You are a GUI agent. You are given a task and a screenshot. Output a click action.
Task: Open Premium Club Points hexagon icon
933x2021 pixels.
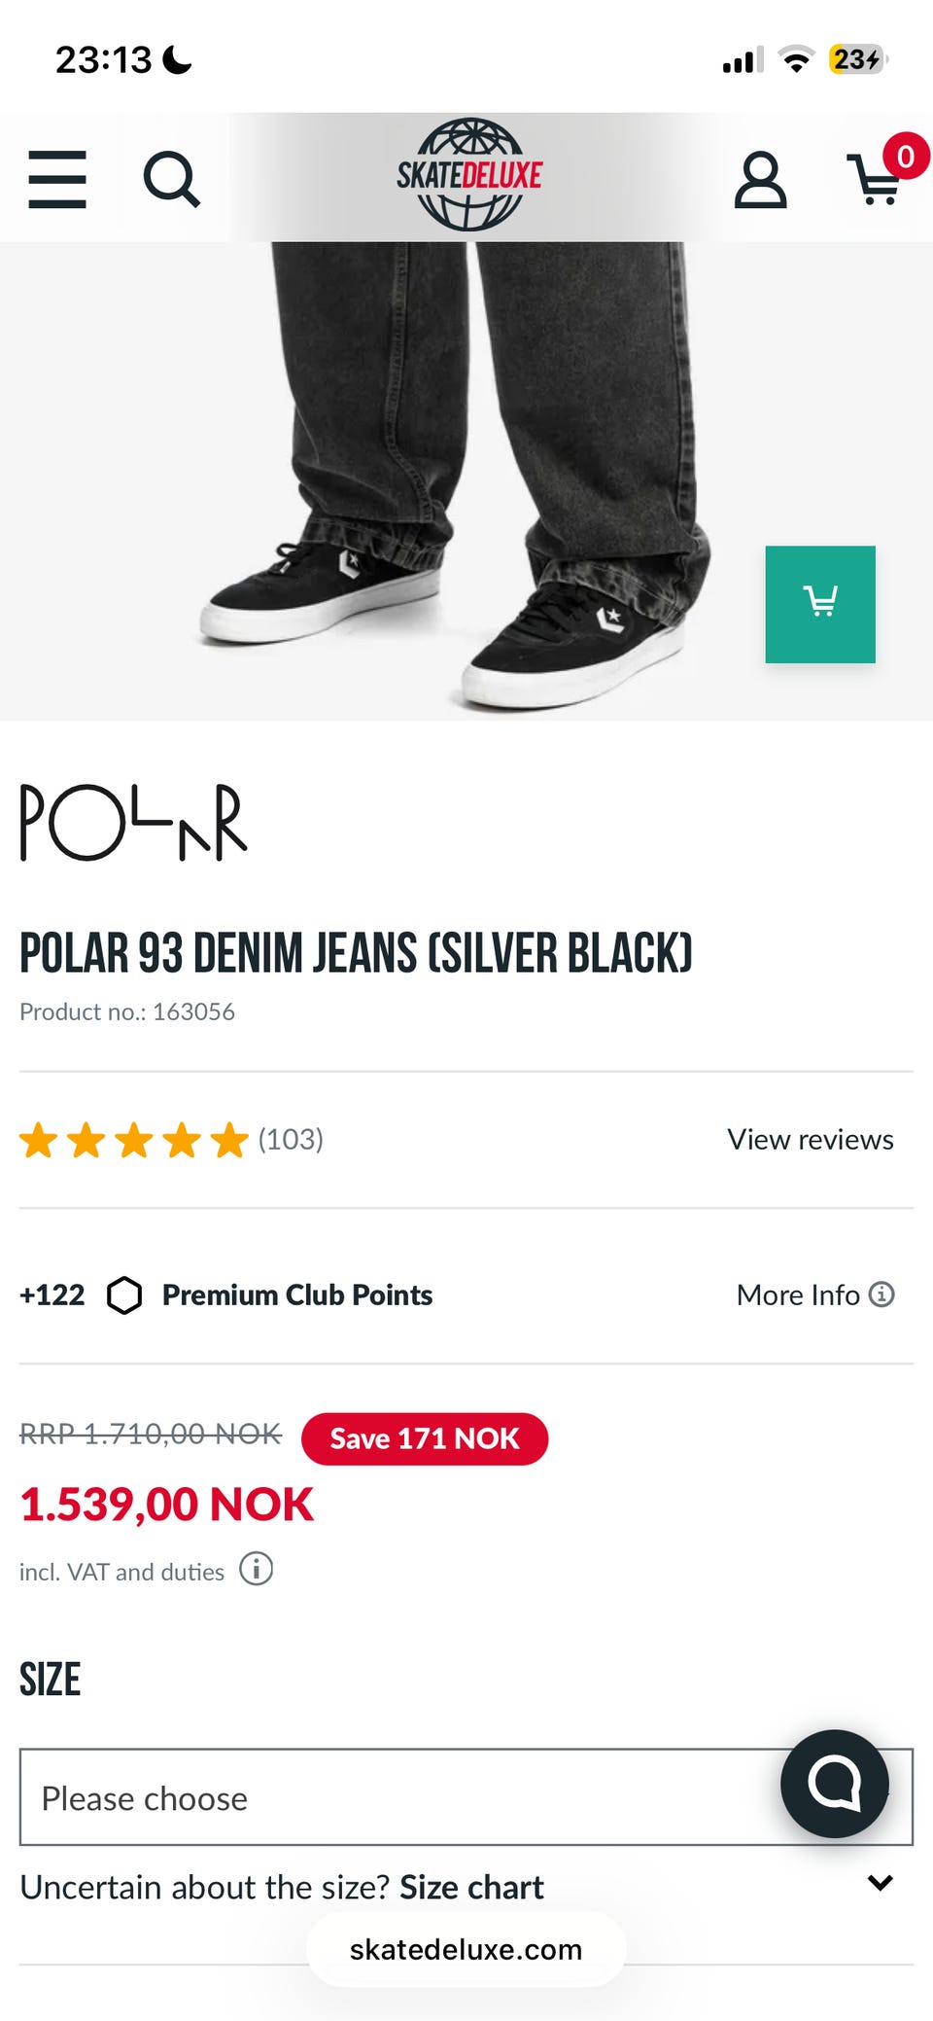click(x=124, y=1295)
